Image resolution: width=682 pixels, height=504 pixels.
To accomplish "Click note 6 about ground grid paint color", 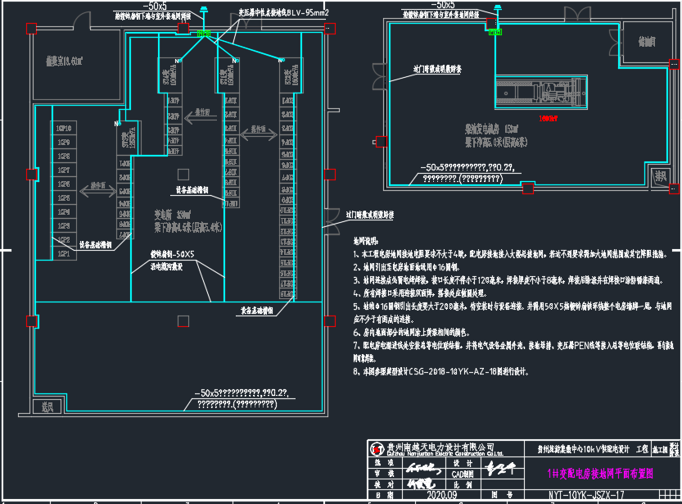I will point(412,333).
